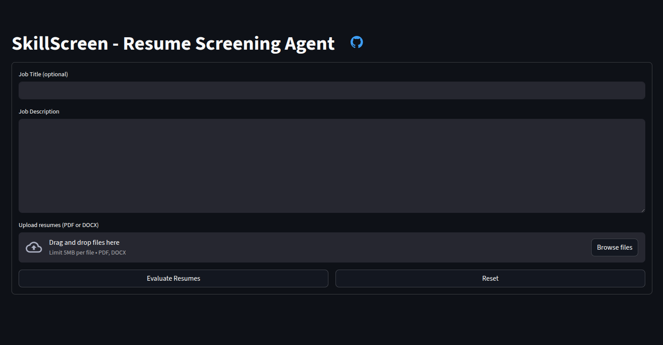
Task: Click the "PDF, DOCX" file type hint
Action: (112, 253)
